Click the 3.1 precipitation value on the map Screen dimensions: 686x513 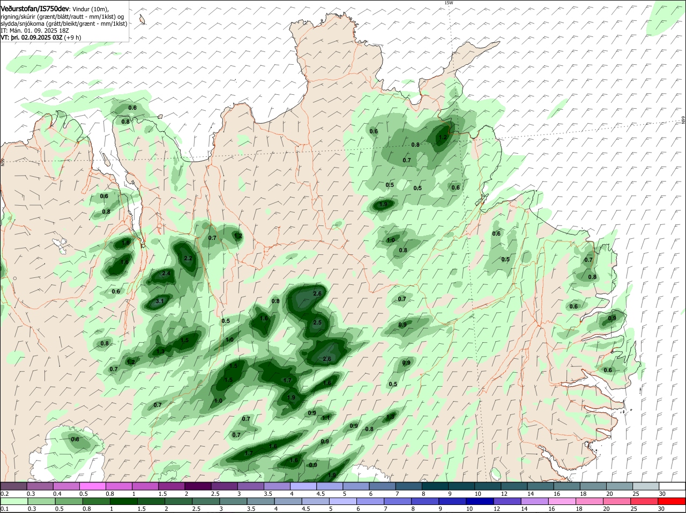tap(159, 301)
